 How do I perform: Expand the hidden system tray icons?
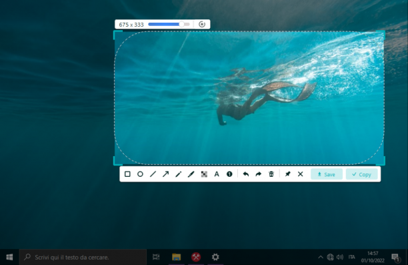click(321, 257)
